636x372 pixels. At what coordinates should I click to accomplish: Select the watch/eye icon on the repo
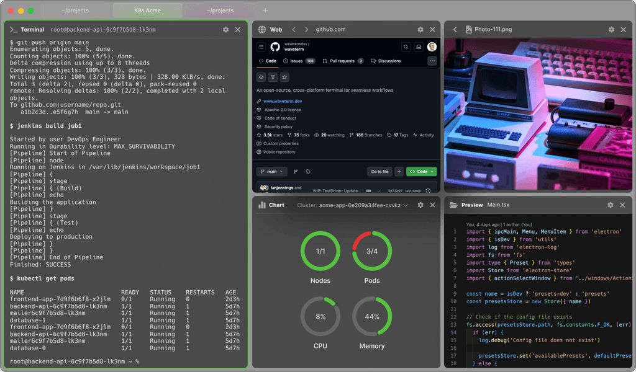pos(260,77)
